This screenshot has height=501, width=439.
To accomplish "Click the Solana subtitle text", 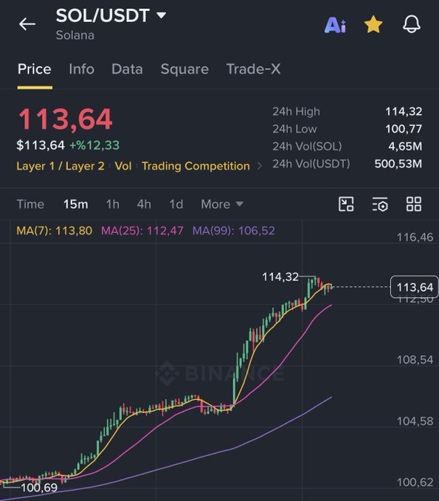I will [75, 35].
